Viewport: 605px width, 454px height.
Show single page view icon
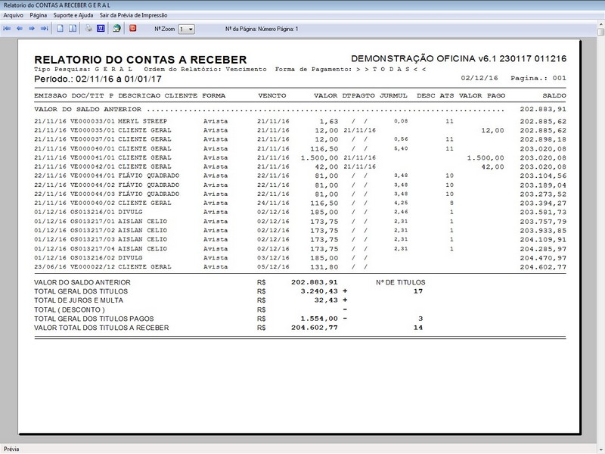point(60,29)
